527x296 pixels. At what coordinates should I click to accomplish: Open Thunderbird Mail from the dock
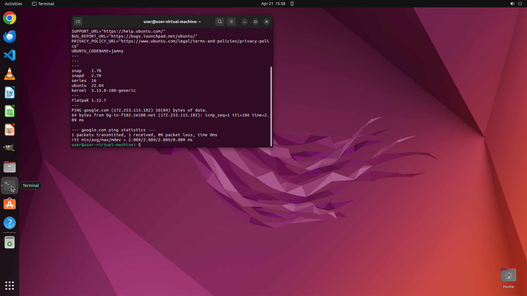tap(10, 37)
